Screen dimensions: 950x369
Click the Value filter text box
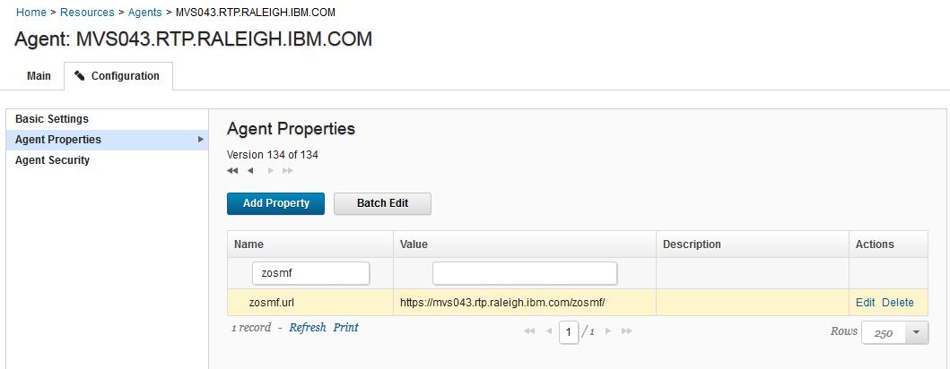[x=525, y=273]
